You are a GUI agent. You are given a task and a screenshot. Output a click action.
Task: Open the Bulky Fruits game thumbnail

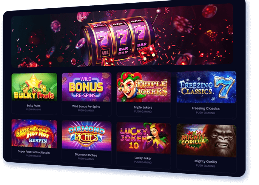(34, 87)
